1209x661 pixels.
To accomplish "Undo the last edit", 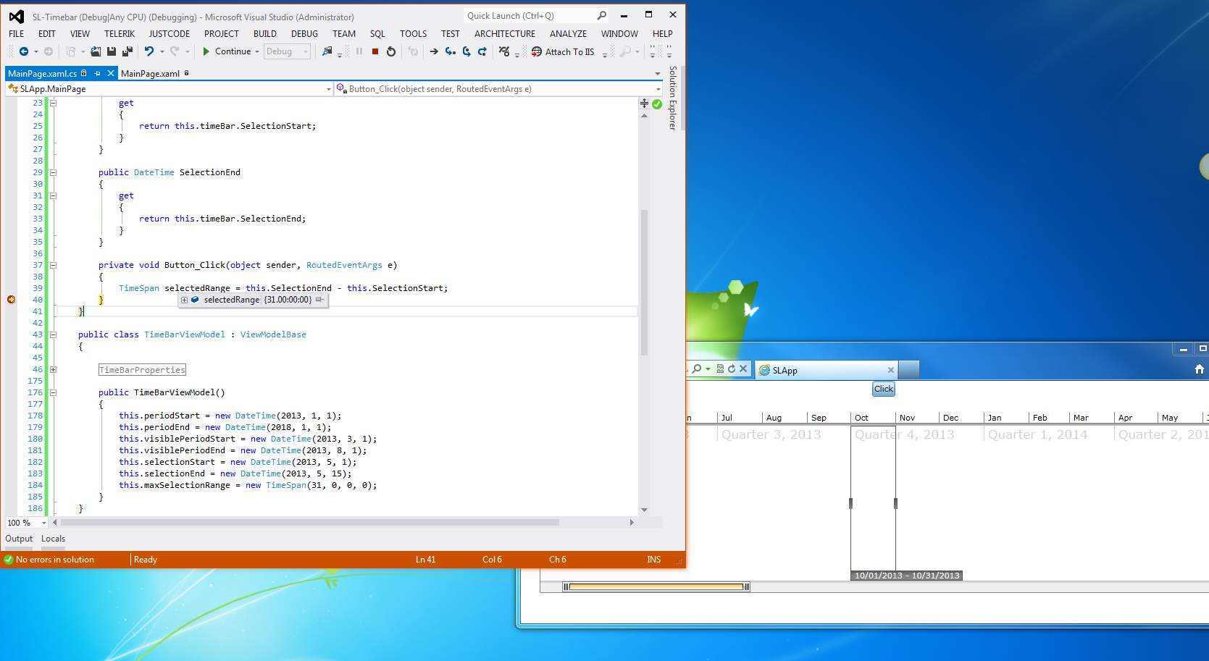I will (x=149, y=51).
